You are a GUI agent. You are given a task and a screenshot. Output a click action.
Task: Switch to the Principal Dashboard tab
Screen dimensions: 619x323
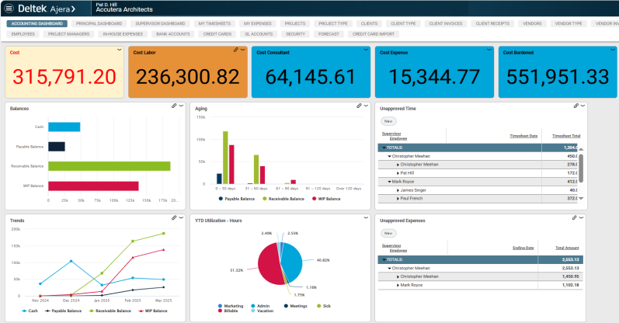(x=99, y=24)
